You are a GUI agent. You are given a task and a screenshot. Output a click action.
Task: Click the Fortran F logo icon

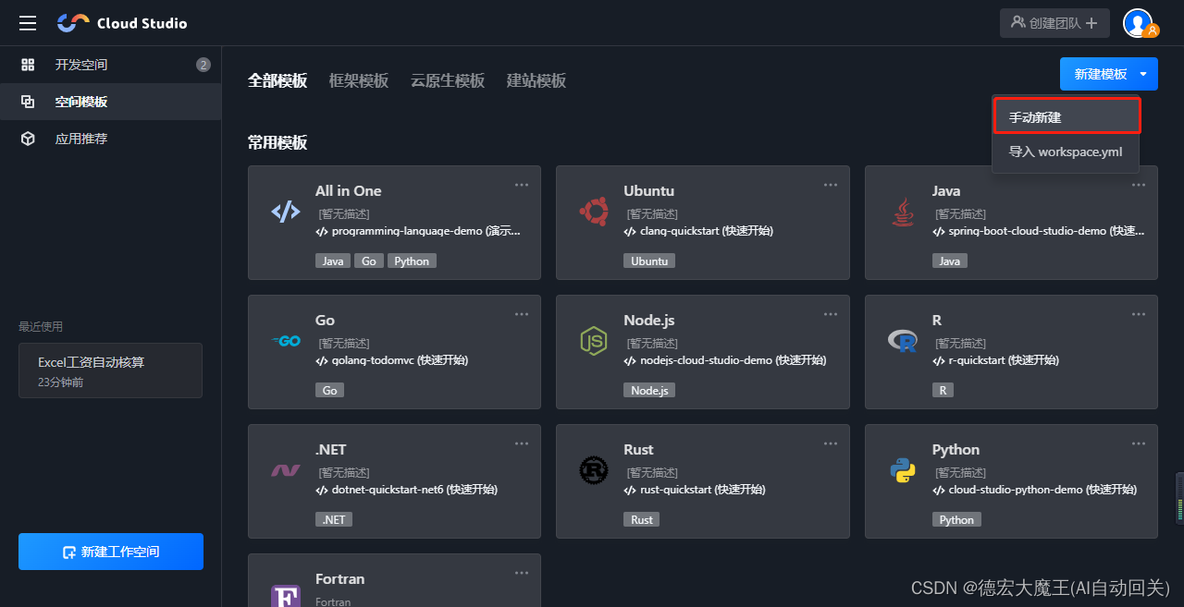tap(286, 595)
